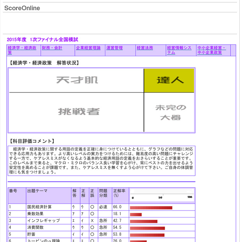240x242 pixels.
Task: Click the インフレギャップ theme cell
Action: (49, 221)
